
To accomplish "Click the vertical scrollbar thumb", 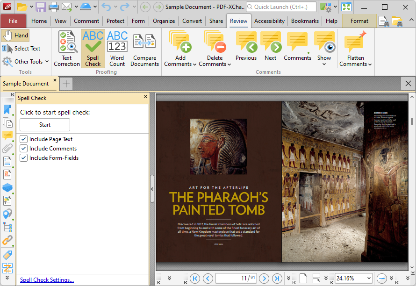I will (412, 122).
